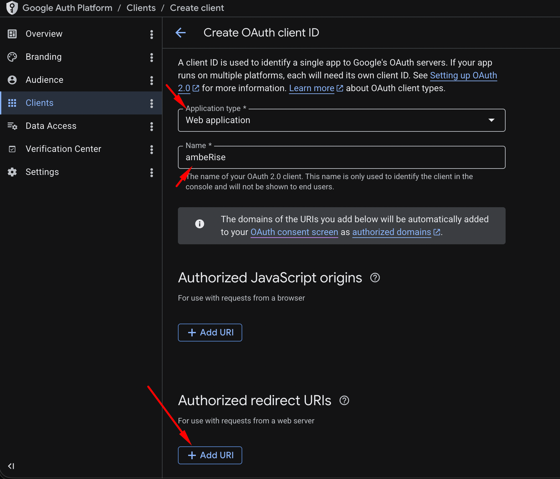Open the Audience sidebar item
Viewport: 560px width, 479px height.
pyautogui.click(x=81, y=80)
